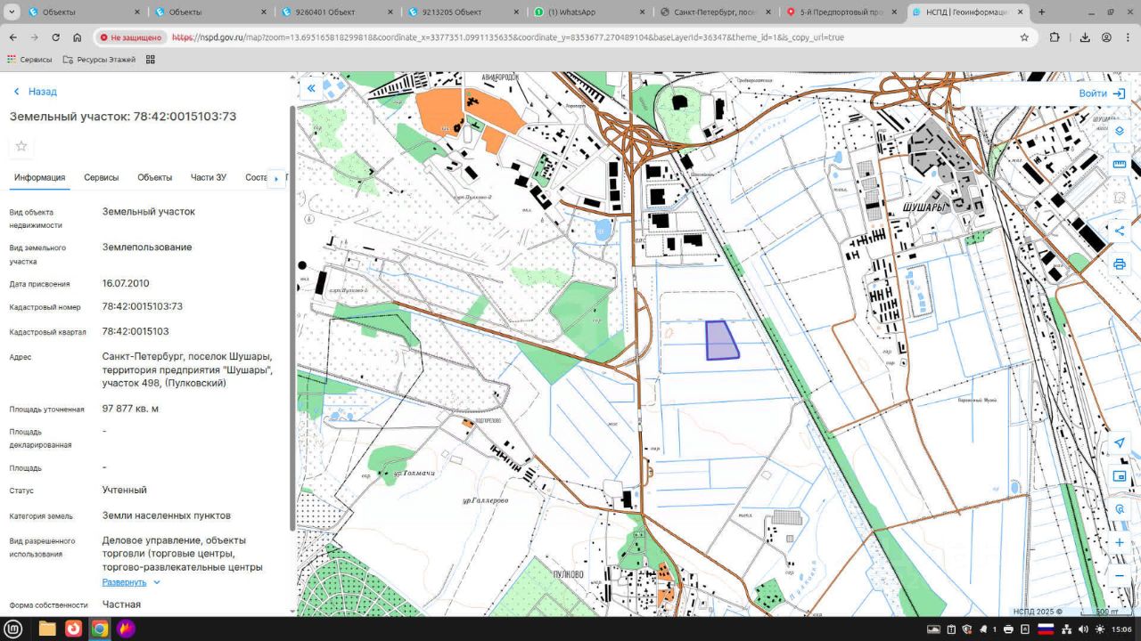Open the Объекты tab in panel

pyautogui.click(x=155, y=178)
